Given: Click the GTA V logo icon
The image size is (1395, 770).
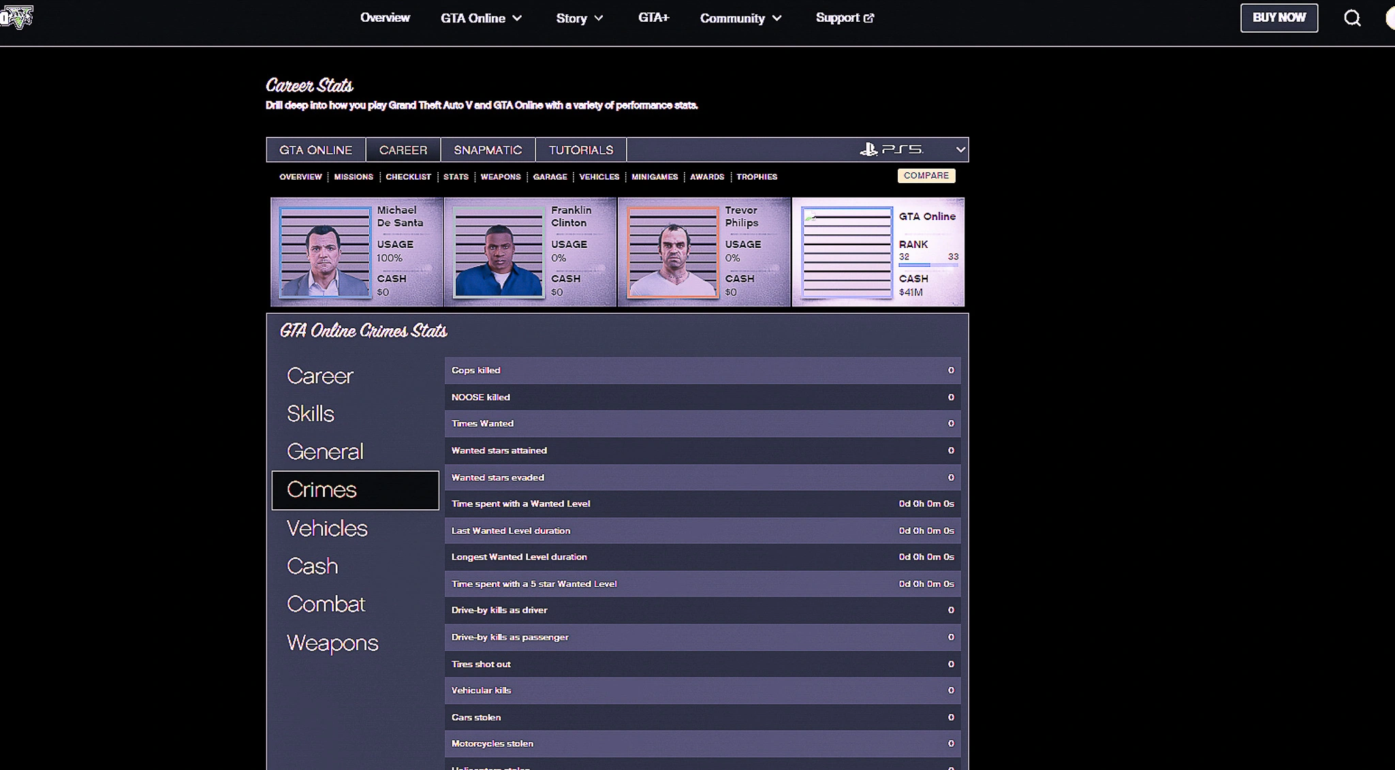Looking at the screenshot, I should [17, 17].
